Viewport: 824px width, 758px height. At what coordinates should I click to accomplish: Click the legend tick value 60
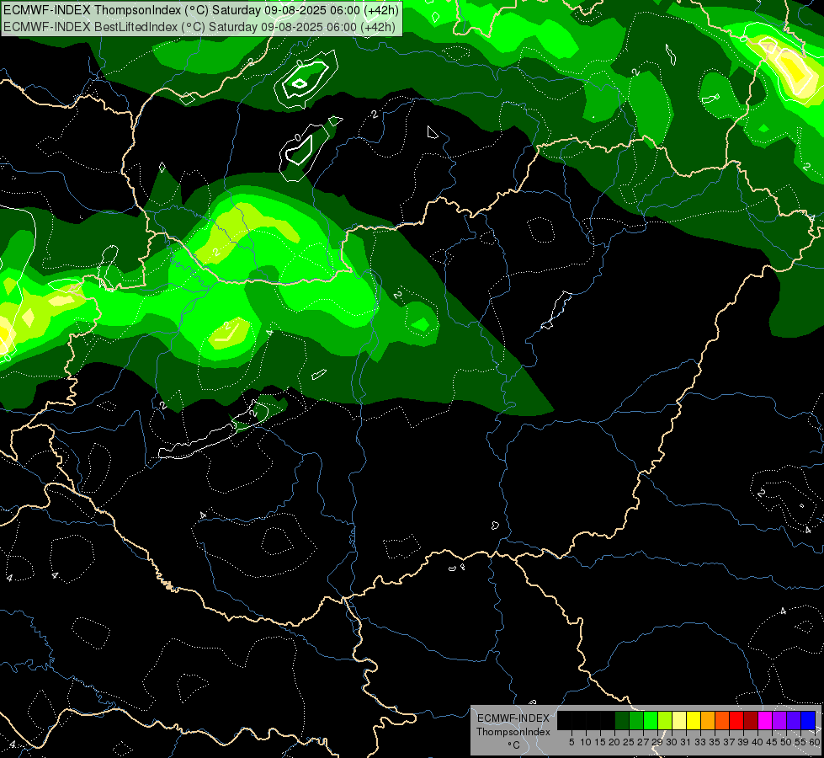coord(815,742)
